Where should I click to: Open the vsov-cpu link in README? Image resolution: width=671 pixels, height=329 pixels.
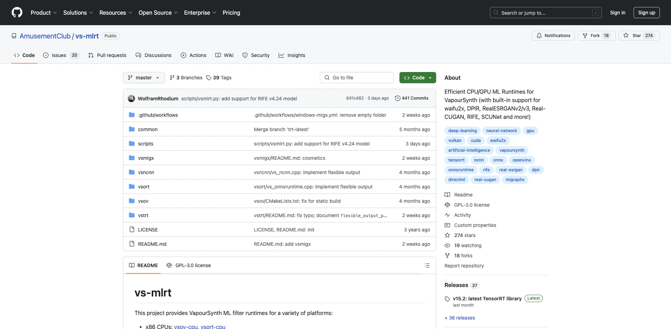(x=186, y=327)
